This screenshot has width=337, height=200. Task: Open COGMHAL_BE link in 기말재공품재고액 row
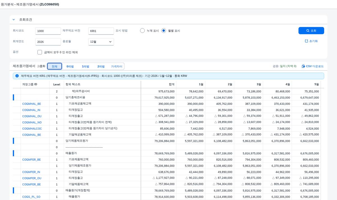coord(31,135)
